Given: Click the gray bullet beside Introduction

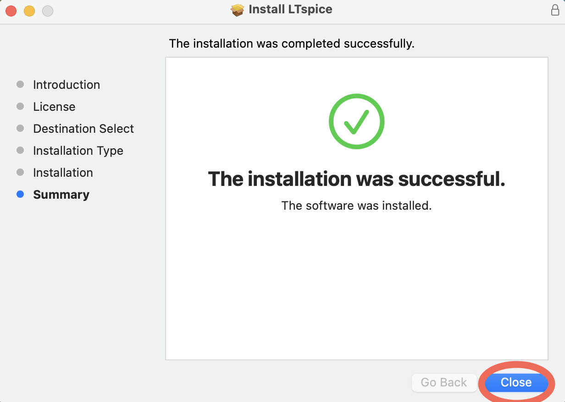Looking at the screenshot, I should [20, 84].
